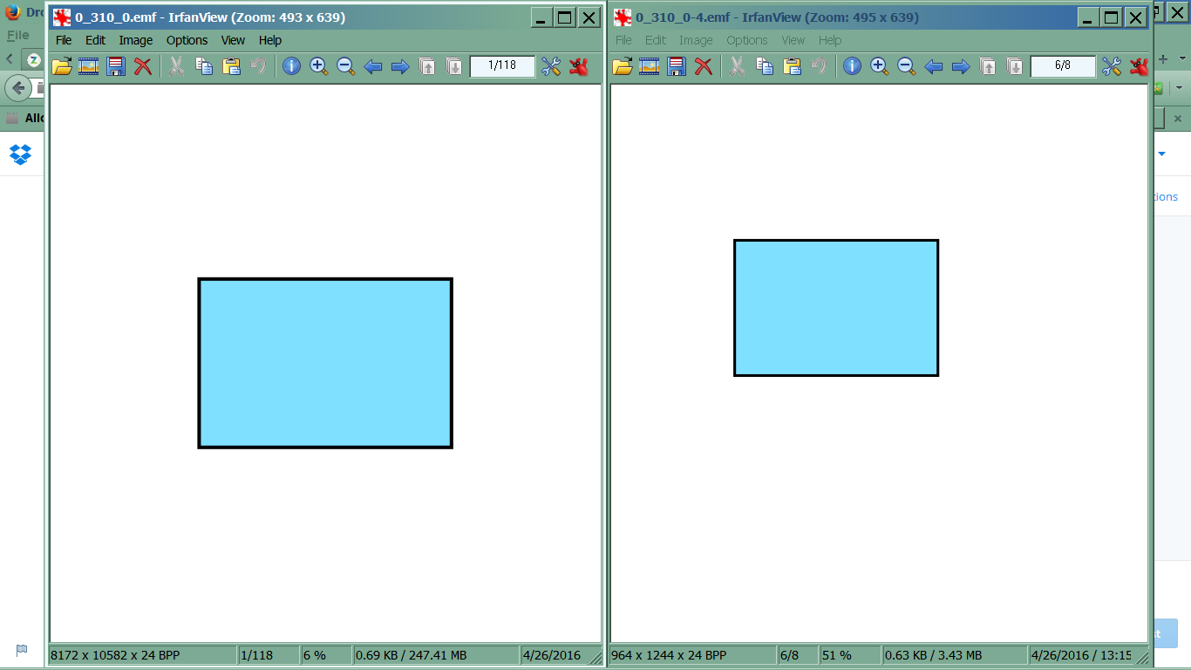Image resolution: width=1191 pixels, height=670 pixels.
Task: Click Save icon in left IrfanView window
Action: [116, 66]
